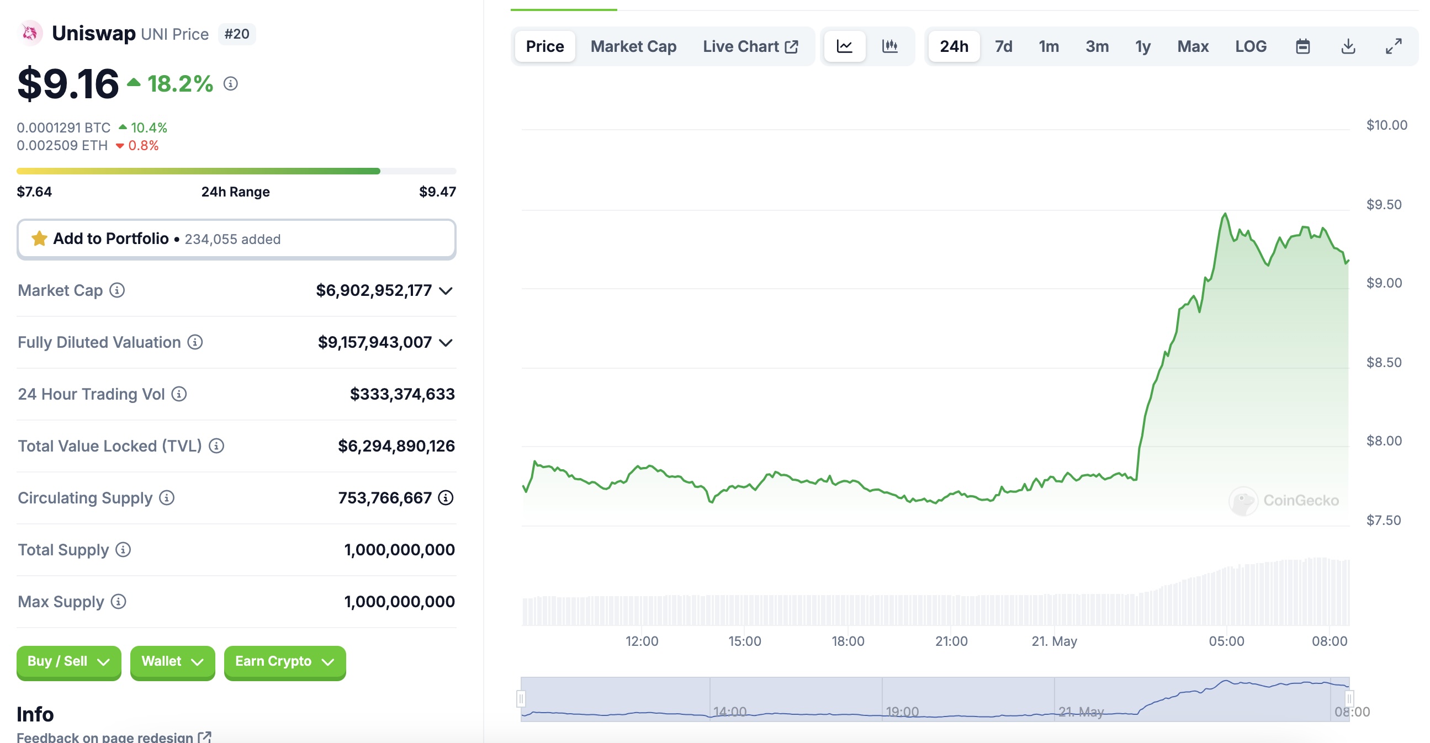Switch to the Market Cap chart tab
This screenshot has width=1430, height=743.
pos(633,46)
